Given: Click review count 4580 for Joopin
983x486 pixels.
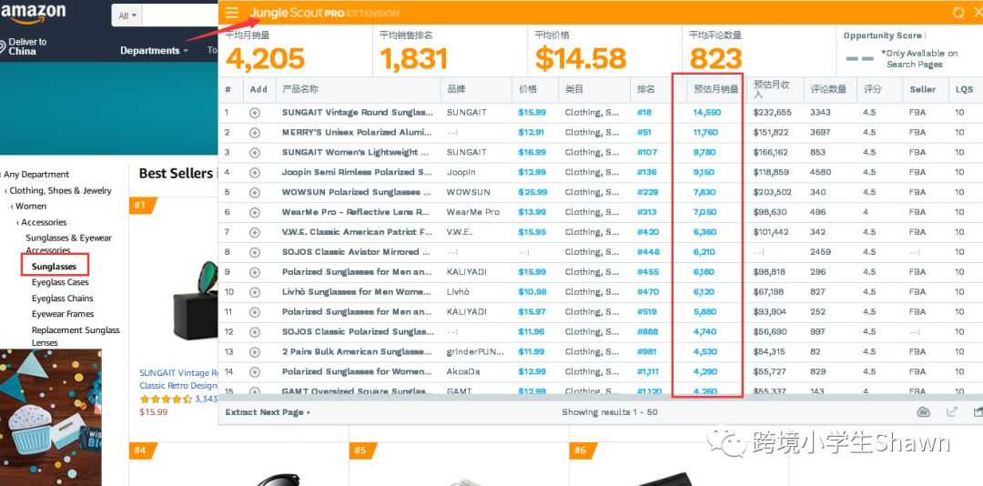Looking at the screenshot, I should click(820, 172).
